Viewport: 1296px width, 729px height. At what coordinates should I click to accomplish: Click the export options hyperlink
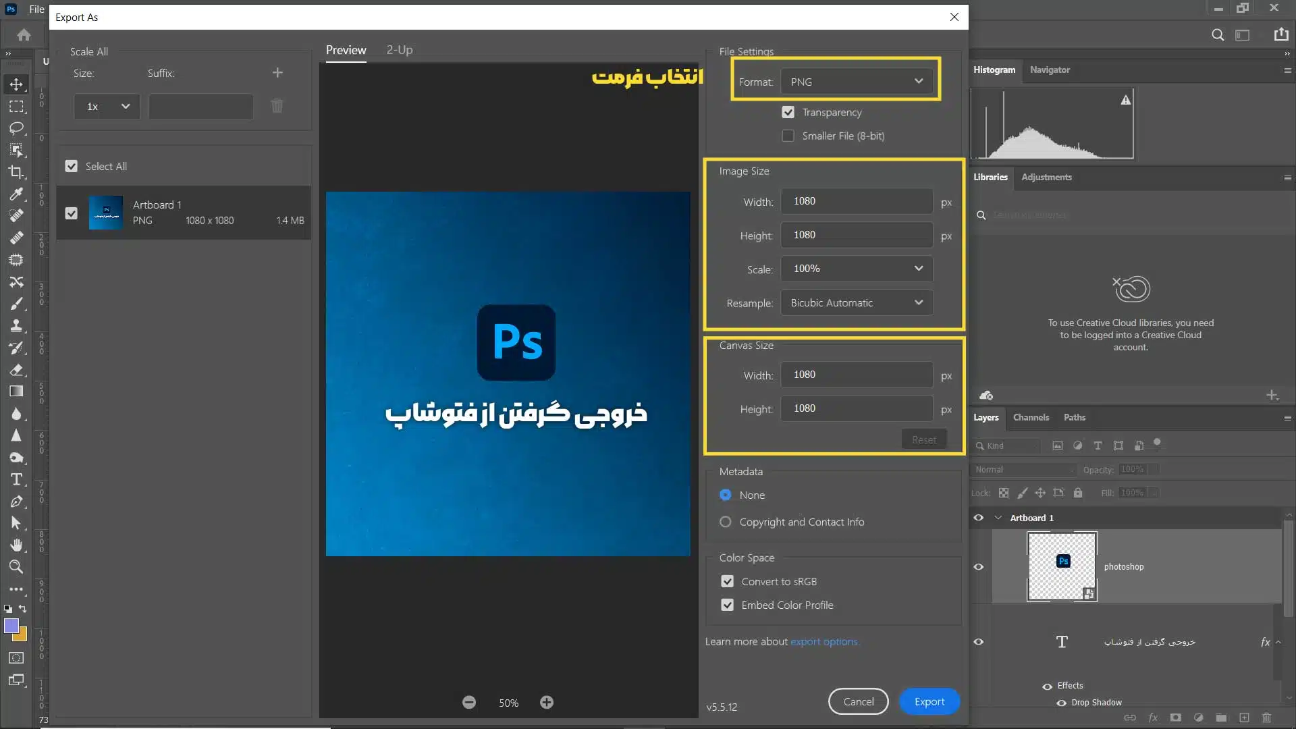click(823, 641)
